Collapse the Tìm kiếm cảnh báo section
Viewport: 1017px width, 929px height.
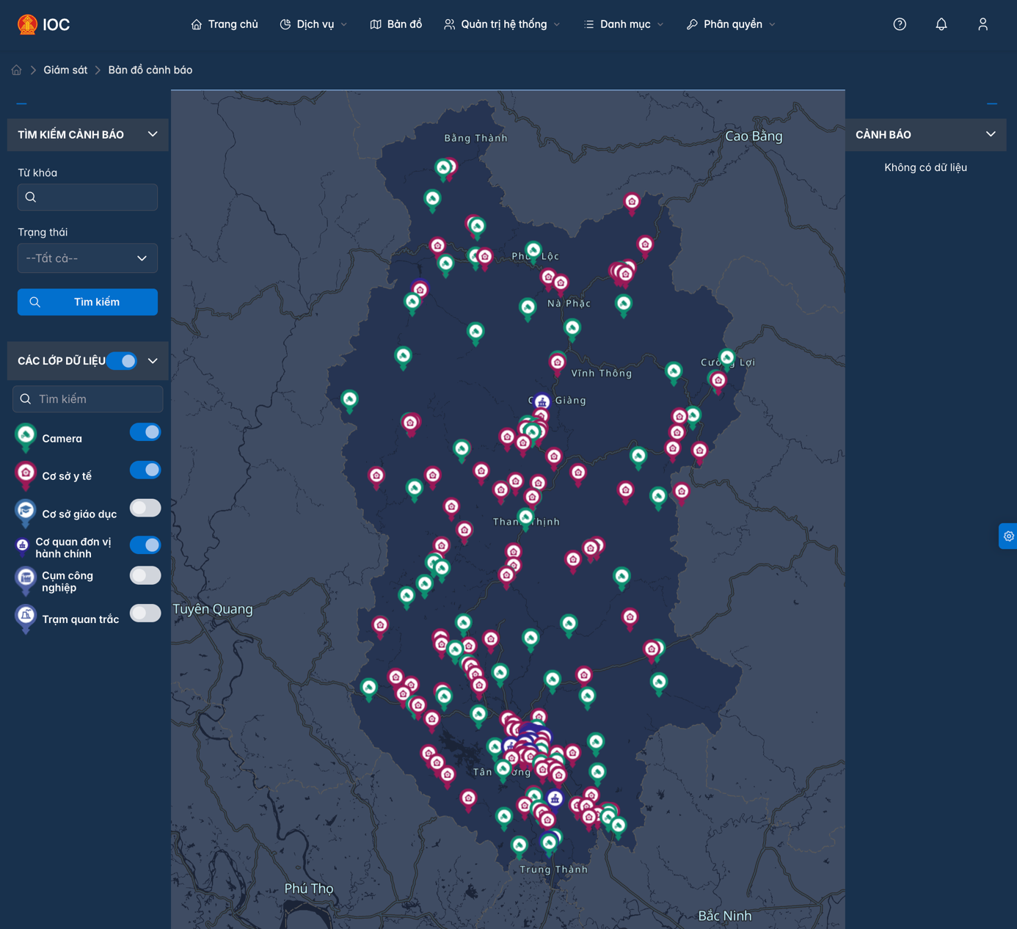pos(153,134)
